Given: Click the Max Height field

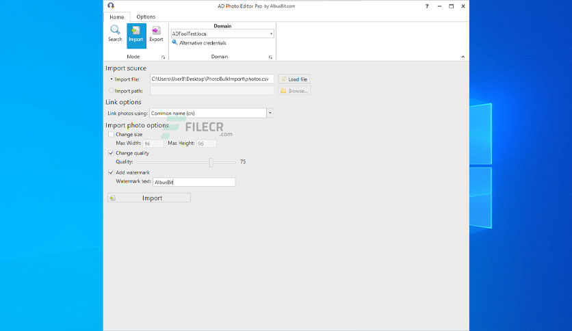Looking at the screenshot, I should point(207,144).
